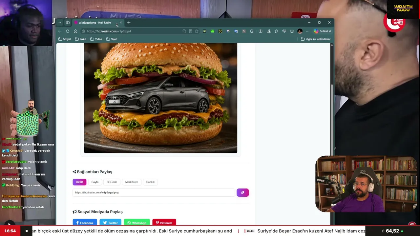Image resolution: width=420 pixels, height=236 pixels.
Task: Click the burger with car image
Action: tap(160, 98)
